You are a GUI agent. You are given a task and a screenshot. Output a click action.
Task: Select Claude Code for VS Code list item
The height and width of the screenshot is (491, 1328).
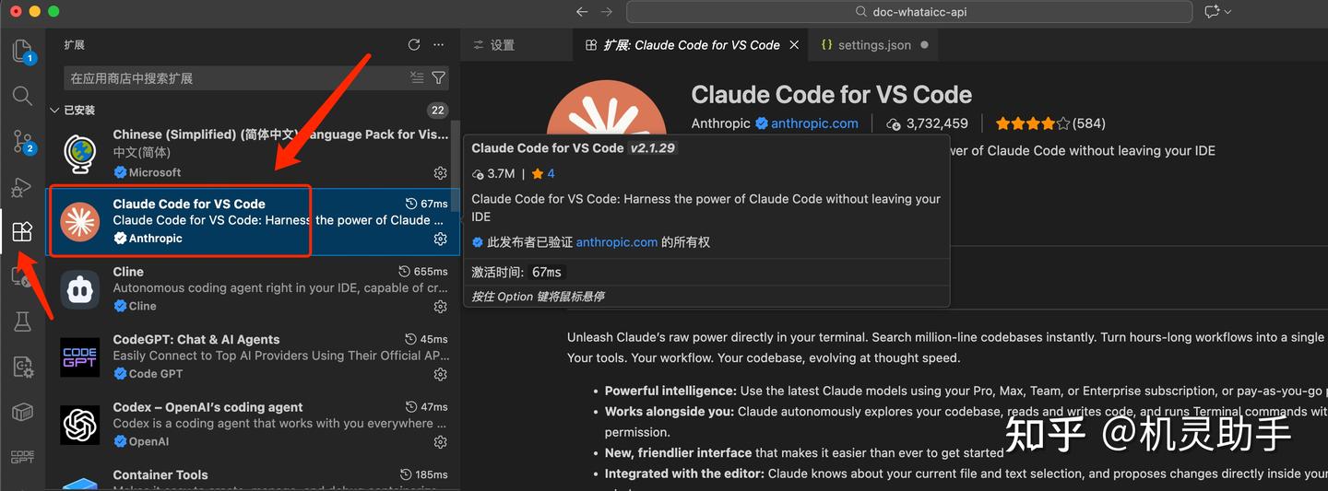(x=251, y=221)
